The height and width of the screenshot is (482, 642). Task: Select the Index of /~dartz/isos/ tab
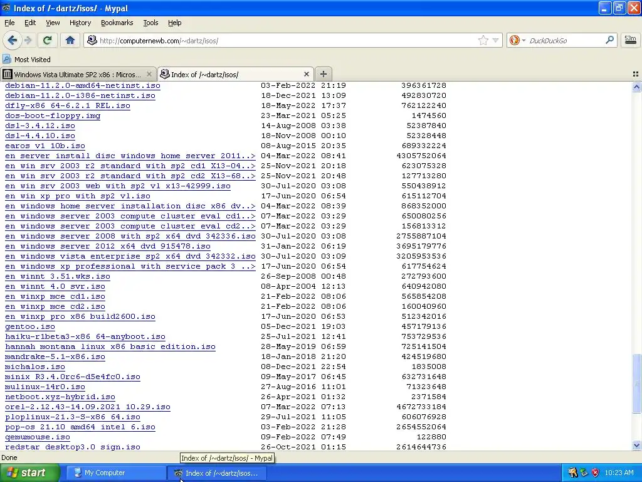236,74
